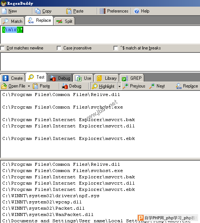Expand the Highlight dropdown arrow
The width and height of the screenshot is (200, 223).
119,86
